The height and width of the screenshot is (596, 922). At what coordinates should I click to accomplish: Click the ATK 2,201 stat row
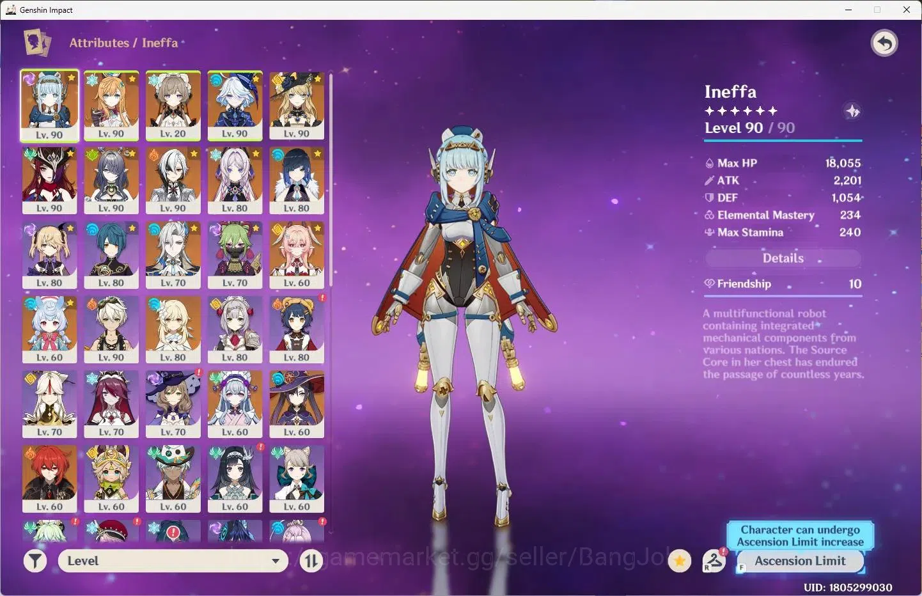click(783, 180)
